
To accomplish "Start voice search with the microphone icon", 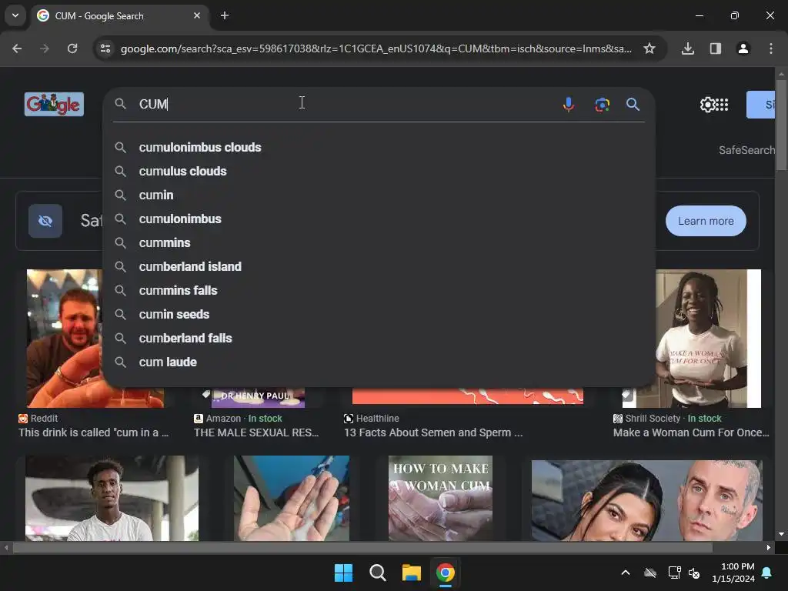I will point(569,104).
